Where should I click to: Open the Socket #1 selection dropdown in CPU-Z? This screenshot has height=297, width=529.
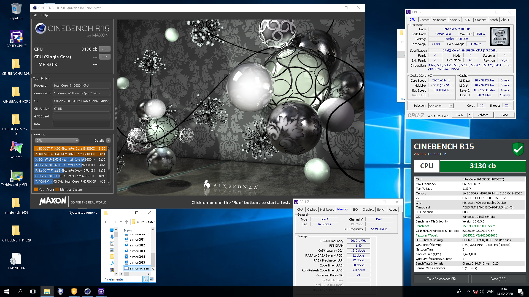[441, 106]
